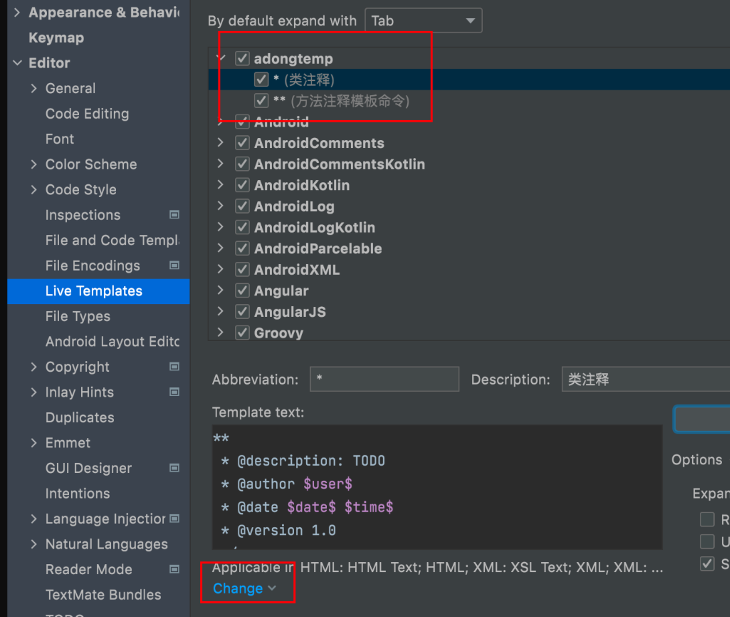This screenshot has height=617, width=730.
Task: Uncheck the 类注释 template checkbox
Action: pos(261,80)
